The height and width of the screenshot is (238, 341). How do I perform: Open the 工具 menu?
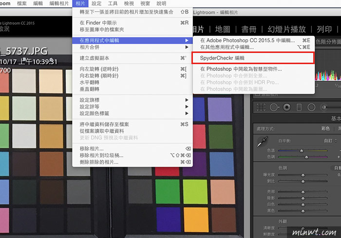point(113,3)
